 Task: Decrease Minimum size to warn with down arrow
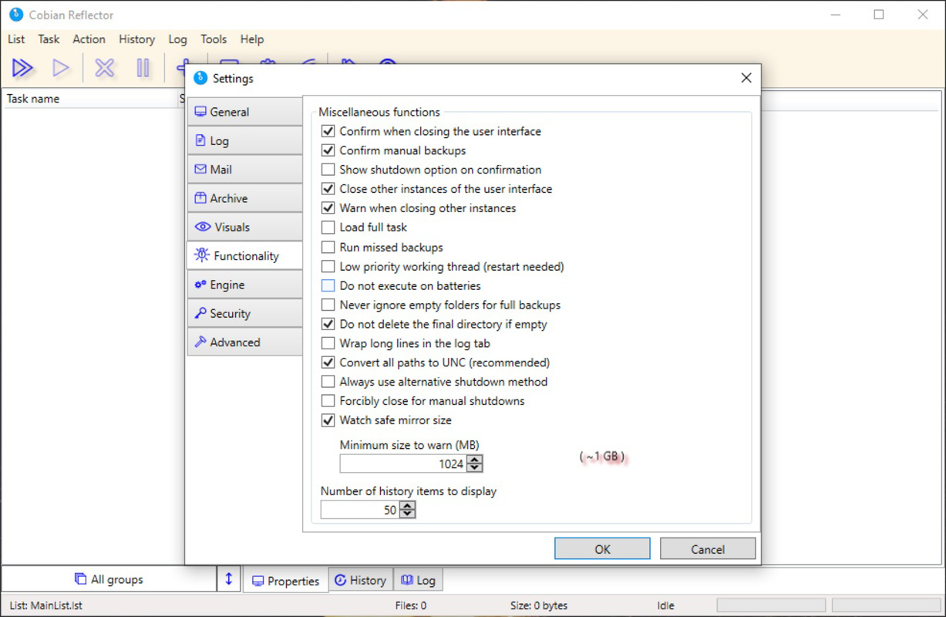tap(475, 468)
